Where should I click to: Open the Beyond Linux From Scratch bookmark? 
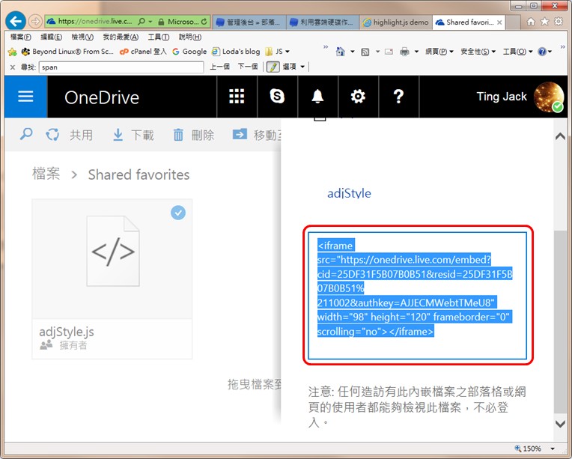tap(67, 52)
